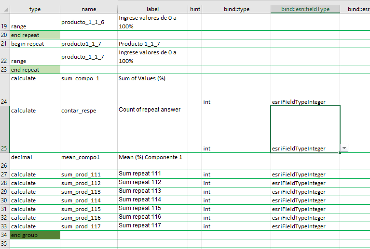Click the 'begin repeat' cell in row 21
370x249 pixels.
35,44
